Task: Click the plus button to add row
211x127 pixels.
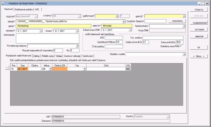Action: pos(7,68)
